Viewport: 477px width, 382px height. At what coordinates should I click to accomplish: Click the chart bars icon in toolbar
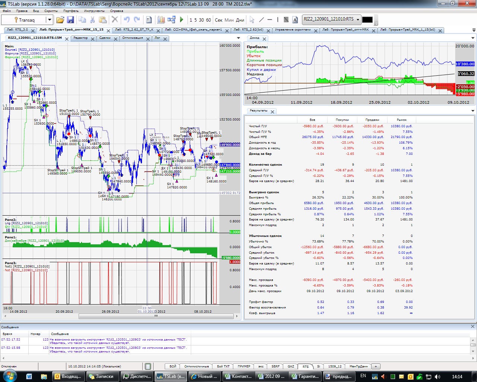click(x=161, y=20)
